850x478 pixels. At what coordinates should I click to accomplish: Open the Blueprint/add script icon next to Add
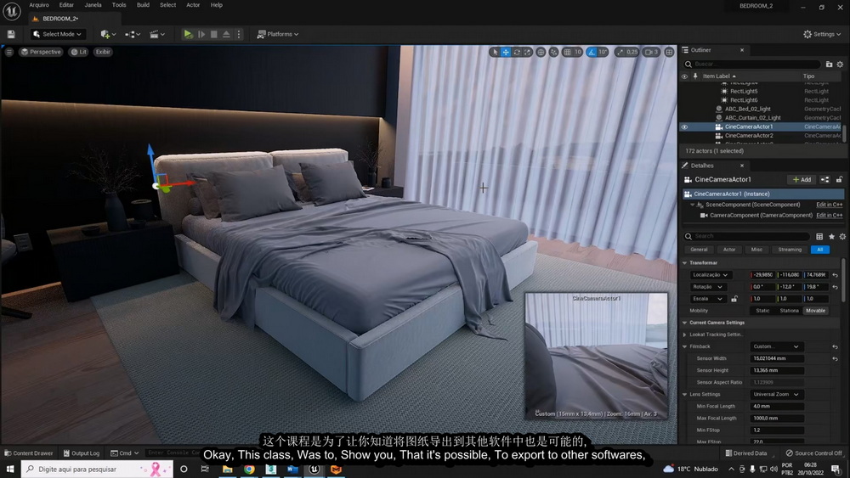coord(824,180)
